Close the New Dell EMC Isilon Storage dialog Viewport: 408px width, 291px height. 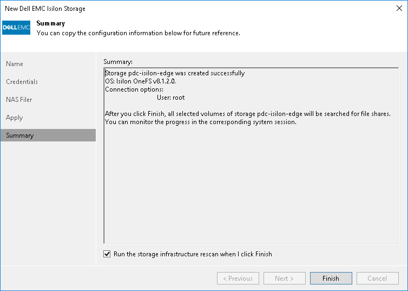tap(399, 8)
